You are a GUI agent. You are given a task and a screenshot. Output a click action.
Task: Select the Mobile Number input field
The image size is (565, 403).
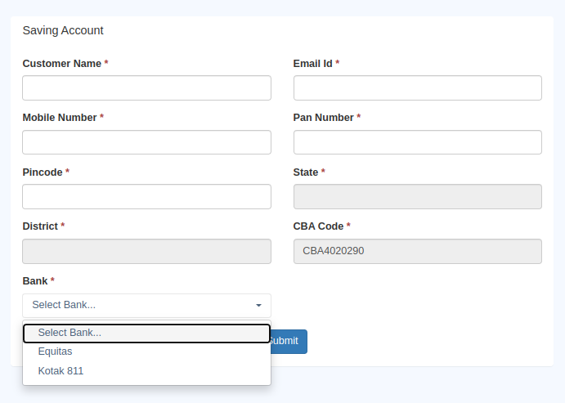tap(146, 142)
